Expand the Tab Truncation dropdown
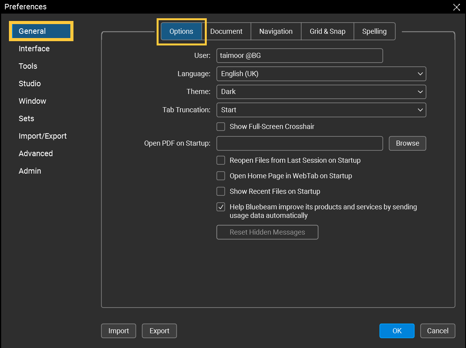 420,110
